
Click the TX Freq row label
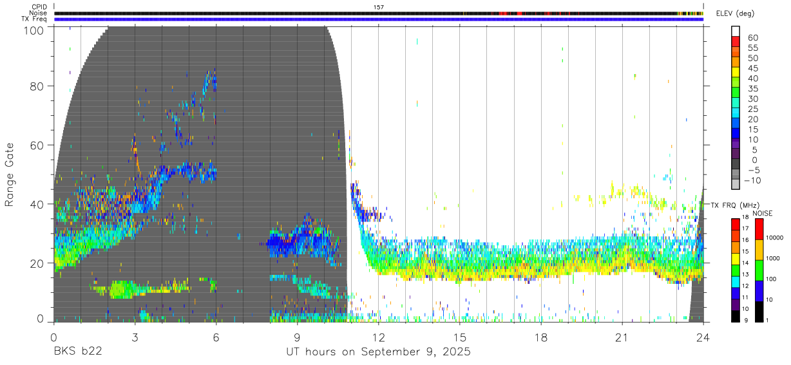point(34,19)
